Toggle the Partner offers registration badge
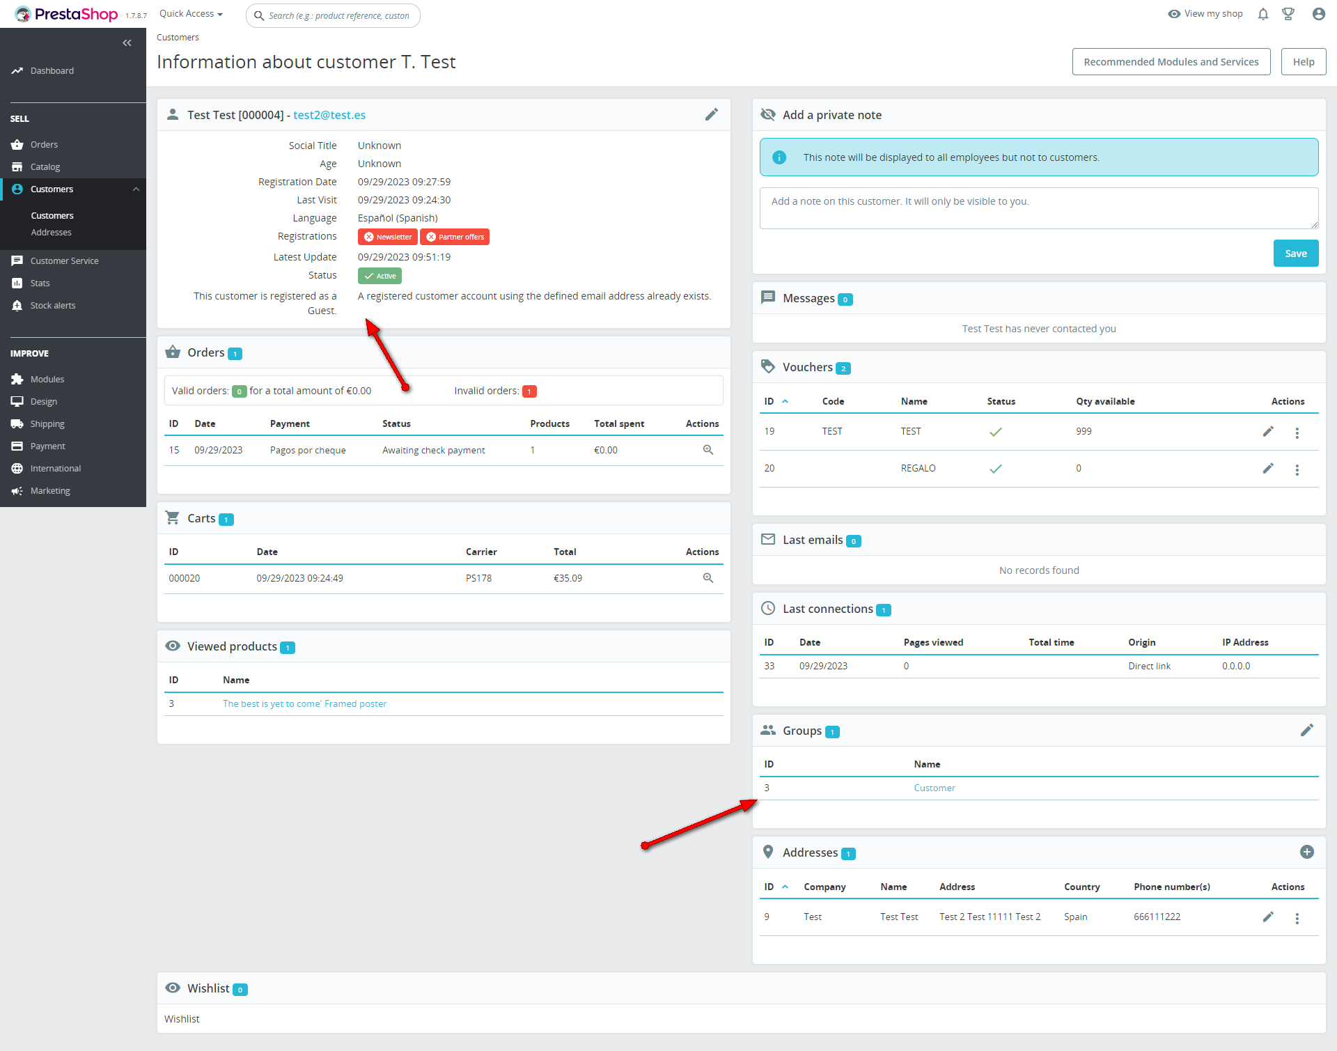1337x1051 pixels. tap(455, 237)
